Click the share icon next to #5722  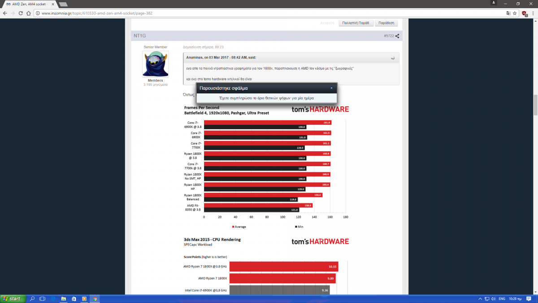point(397,36)
